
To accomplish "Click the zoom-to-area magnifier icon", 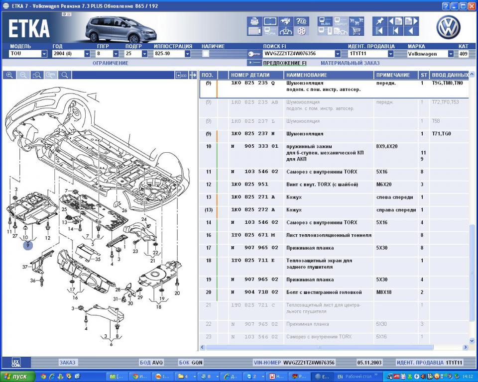I will click(37, 75).
